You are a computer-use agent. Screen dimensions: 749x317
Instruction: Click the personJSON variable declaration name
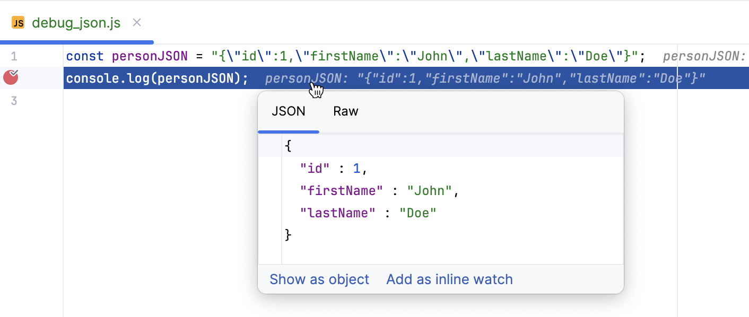(x=150, y=56)
